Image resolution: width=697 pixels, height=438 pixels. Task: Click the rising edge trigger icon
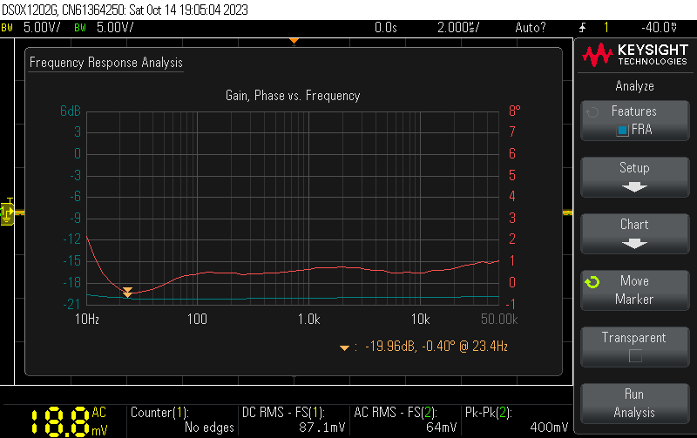tap(582, 28)
